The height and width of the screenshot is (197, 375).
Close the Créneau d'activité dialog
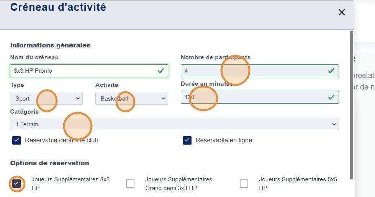(x=342, y=12)
